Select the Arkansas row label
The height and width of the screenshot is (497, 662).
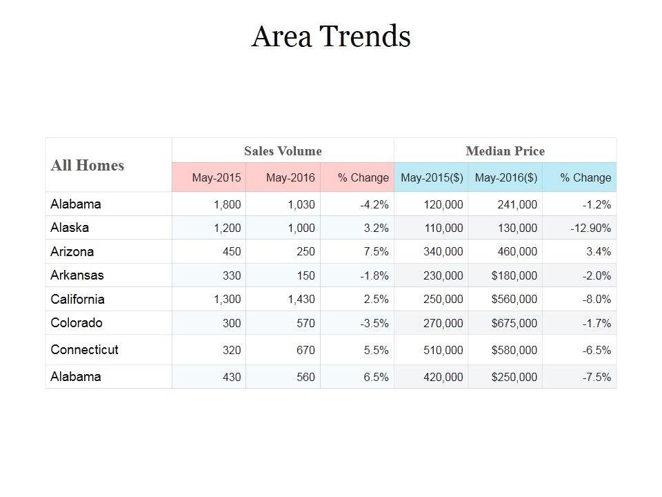(x=108, y=275)
